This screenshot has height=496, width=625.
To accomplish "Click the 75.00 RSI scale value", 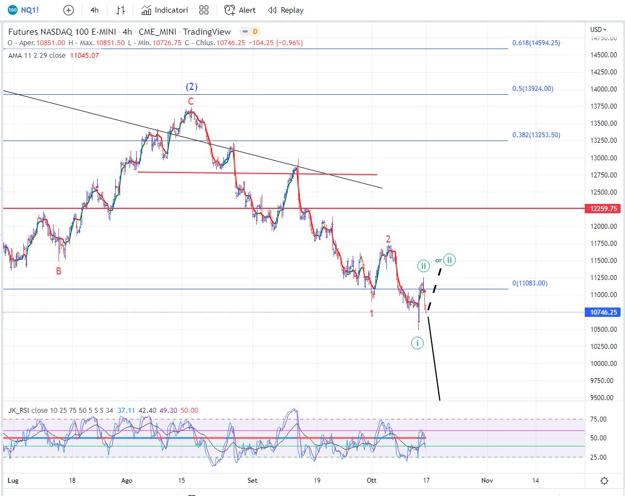I will coord(599,419).
